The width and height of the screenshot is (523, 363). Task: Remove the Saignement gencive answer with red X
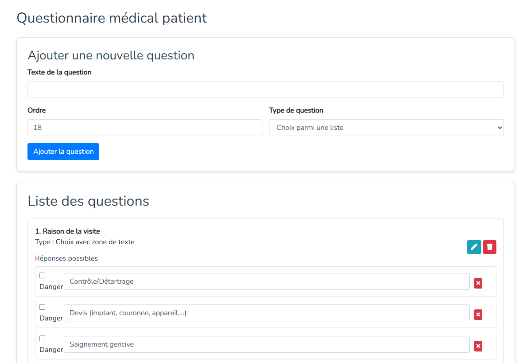pos(478,346)
